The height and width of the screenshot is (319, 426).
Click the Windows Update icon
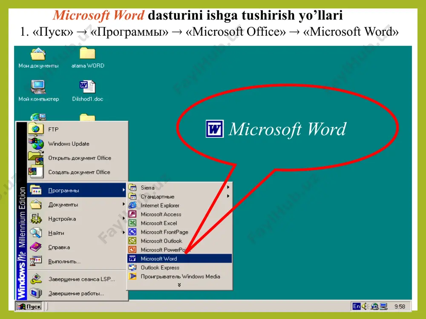(x=36, y=143)
